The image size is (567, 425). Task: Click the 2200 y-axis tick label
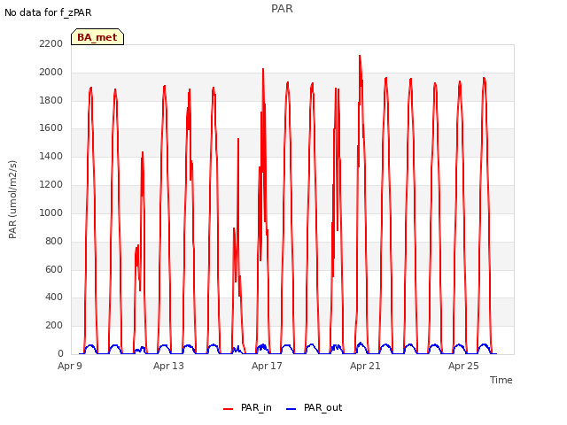(x=51, y=43)
